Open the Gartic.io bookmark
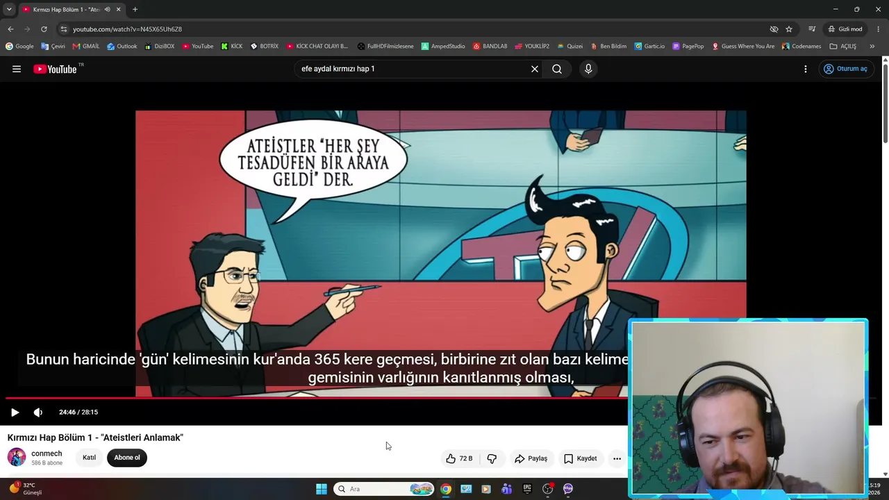 pyautogui.click(x=649, y=47)
